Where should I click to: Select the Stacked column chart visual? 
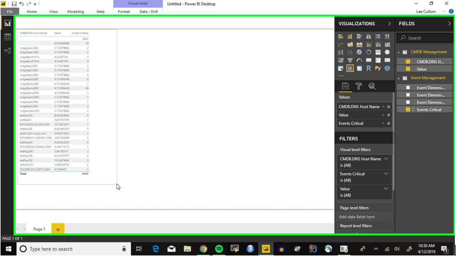[x=350, y=36]
